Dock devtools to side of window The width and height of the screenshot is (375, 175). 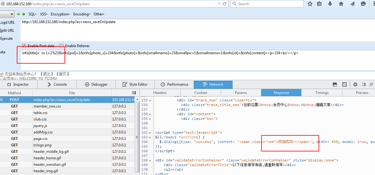point(364,84)
